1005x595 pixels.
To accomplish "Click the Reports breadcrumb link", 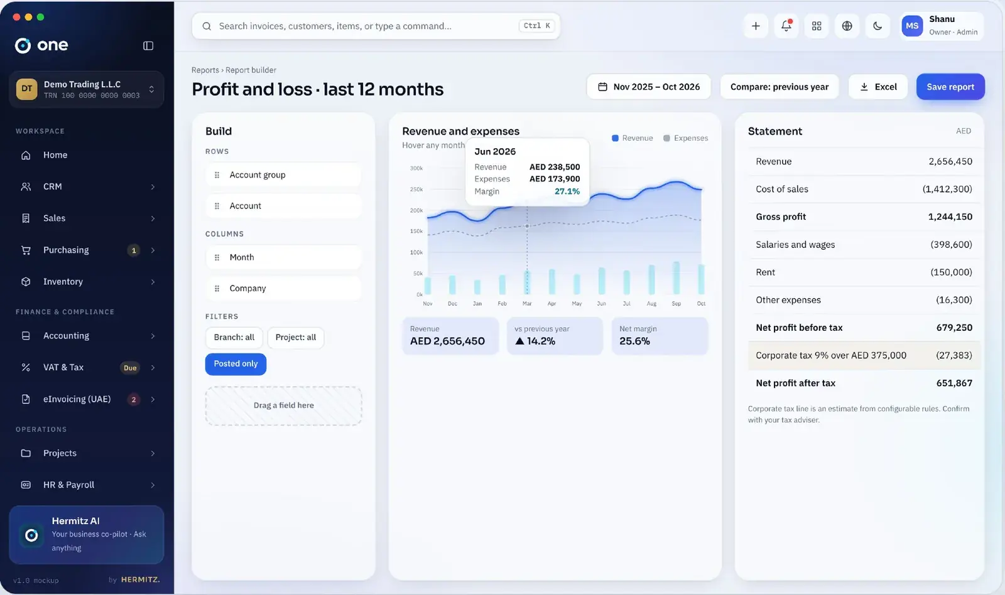I will tap(205, 70).
